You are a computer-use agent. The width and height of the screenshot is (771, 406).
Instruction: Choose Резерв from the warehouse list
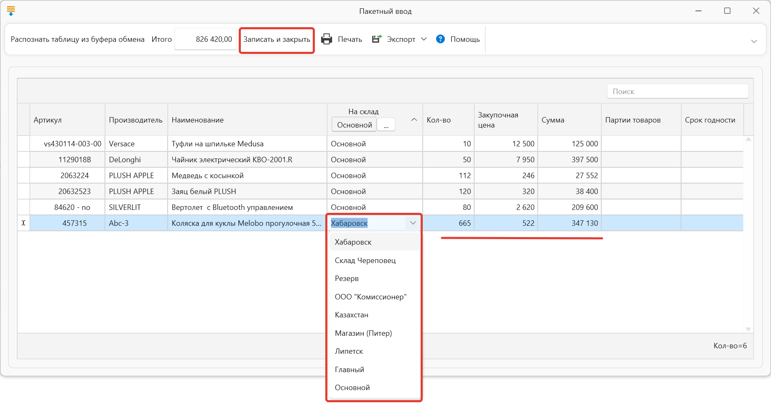click(374, 278)
